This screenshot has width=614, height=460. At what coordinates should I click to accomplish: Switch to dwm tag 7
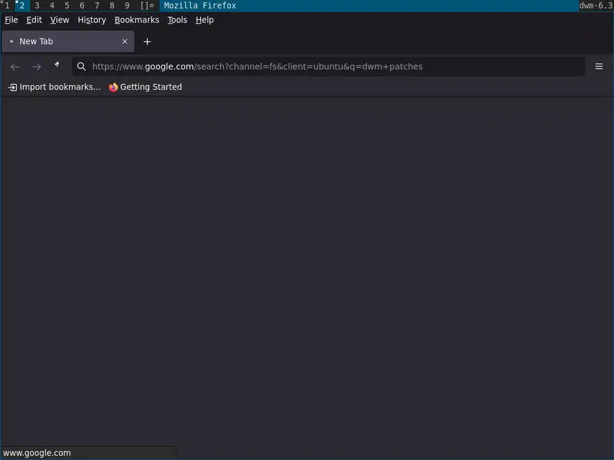[97, 5]
